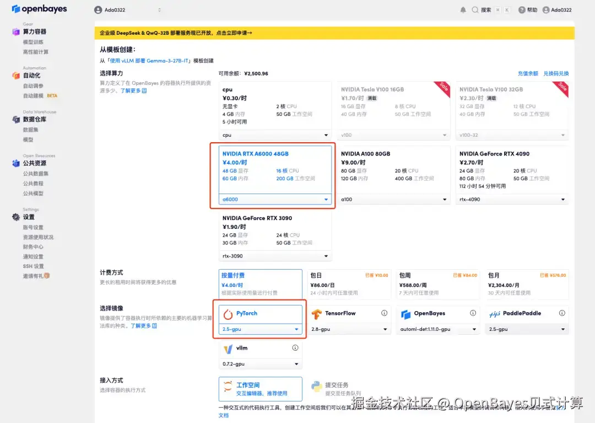Viewport: 595px width, 423px height.
Task: Go to 模型训练 in sidebar
Action: tap(33, 42)
